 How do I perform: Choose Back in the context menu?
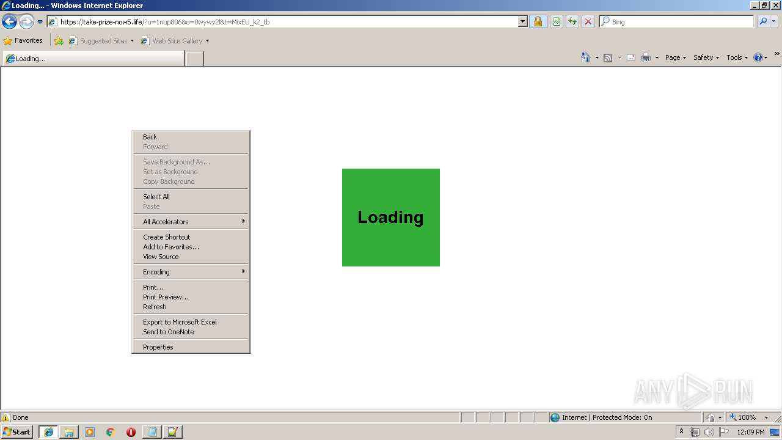point(191,137)
